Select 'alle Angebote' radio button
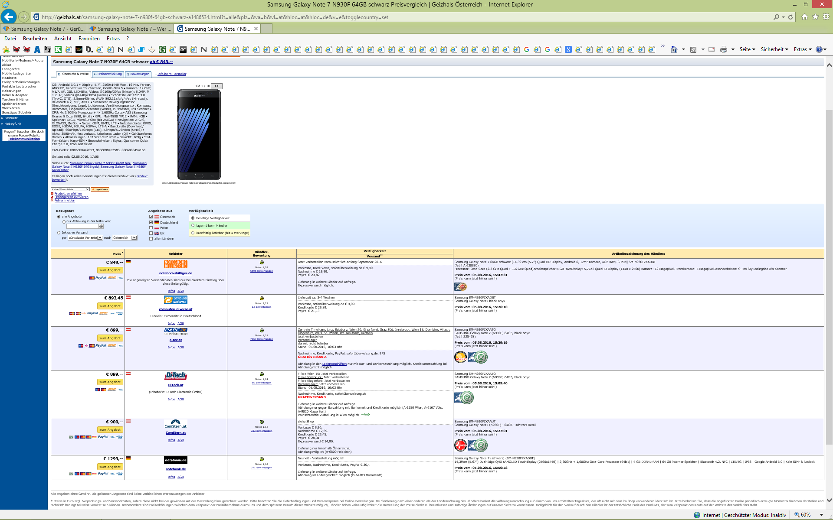This screenshot has width=833, height=520. [x=59, y=217]
